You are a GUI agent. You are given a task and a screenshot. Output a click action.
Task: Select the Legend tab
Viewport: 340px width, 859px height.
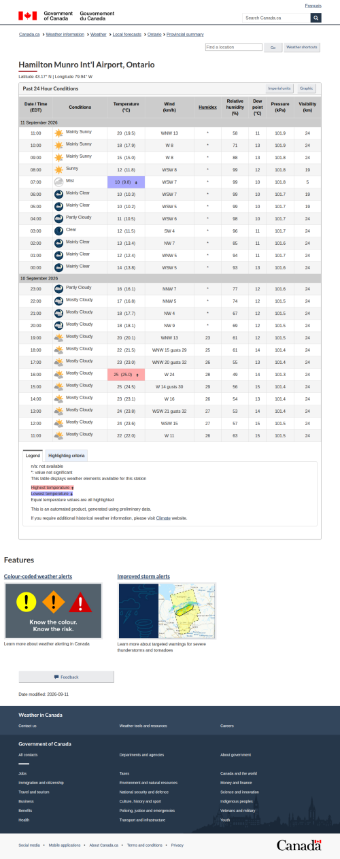33,455
